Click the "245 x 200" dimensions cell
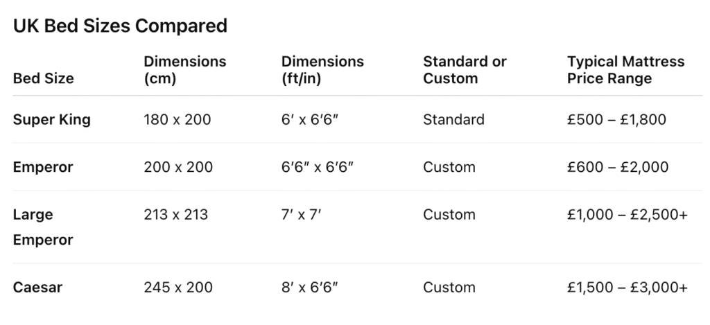This screenshot has width=710, height=325. [x=178, y=287]
